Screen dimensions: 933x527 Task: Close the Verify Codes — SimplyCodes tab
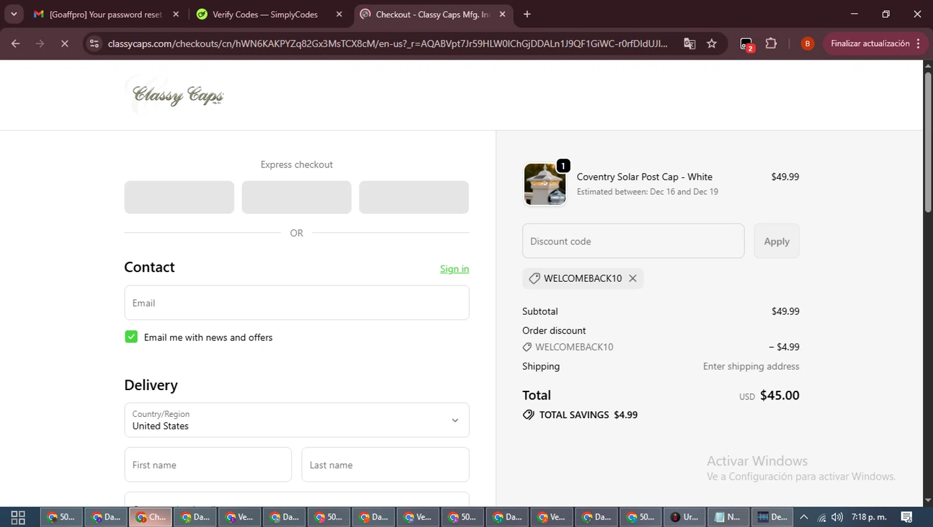click(339, 14)
